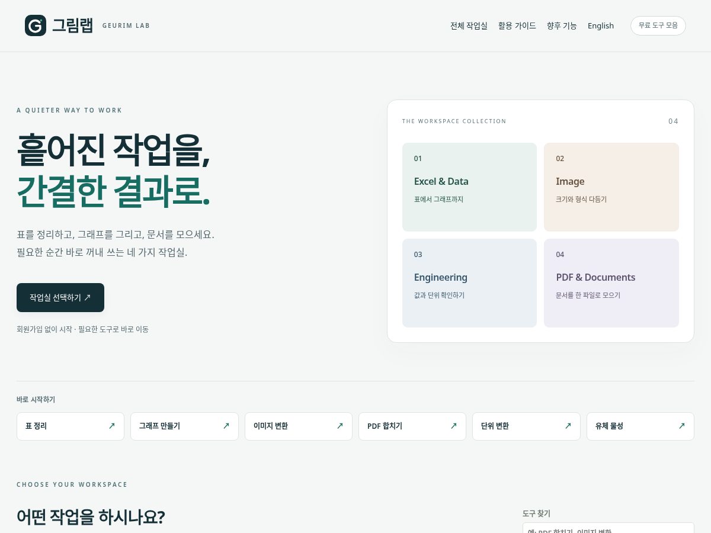
Task: Click the 표에서 그래프까지 card subtitle
Action: tap(438, 200)
